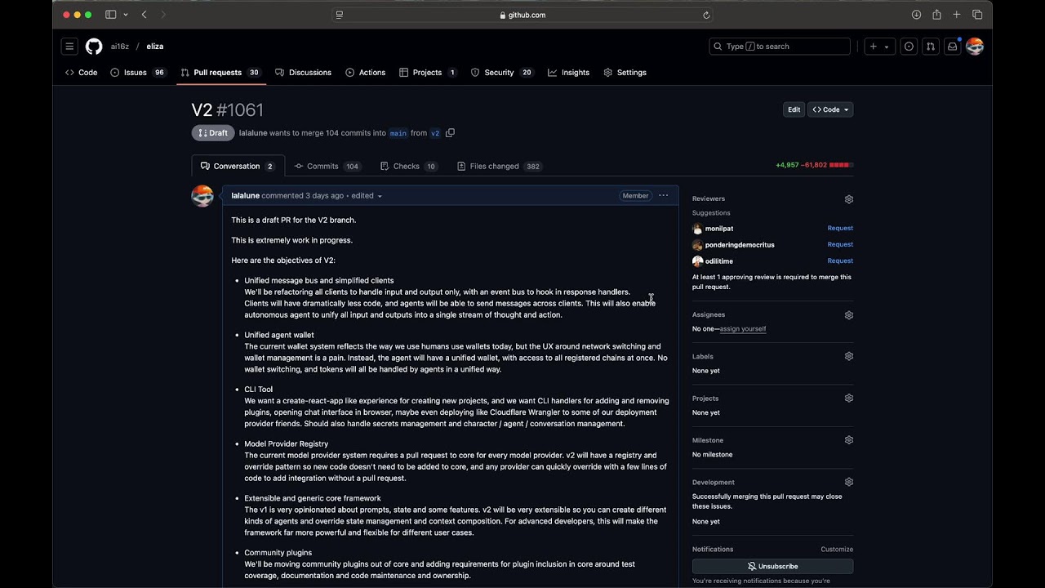Open the pull requests shortcut icon in header
This screenshot has width=1045, height=588.
pyautogui.click(x=930, y=47)
